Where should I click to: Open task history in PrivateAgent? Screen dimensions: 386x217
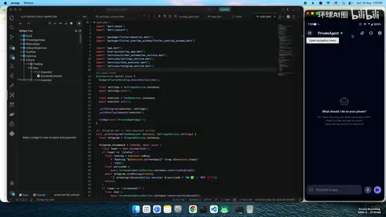(371, 33)
